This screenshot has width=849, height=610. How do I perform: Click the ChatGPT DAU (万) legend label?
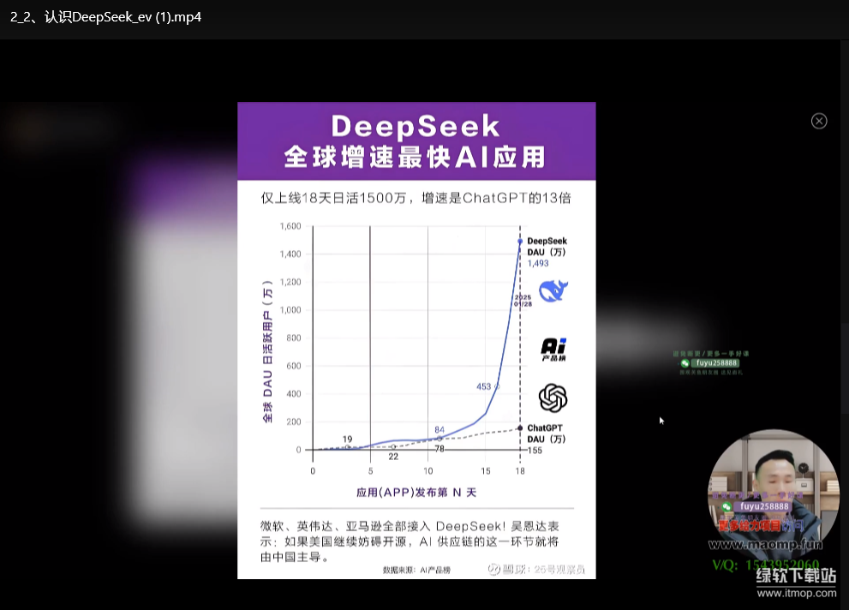tap(547, 434)
